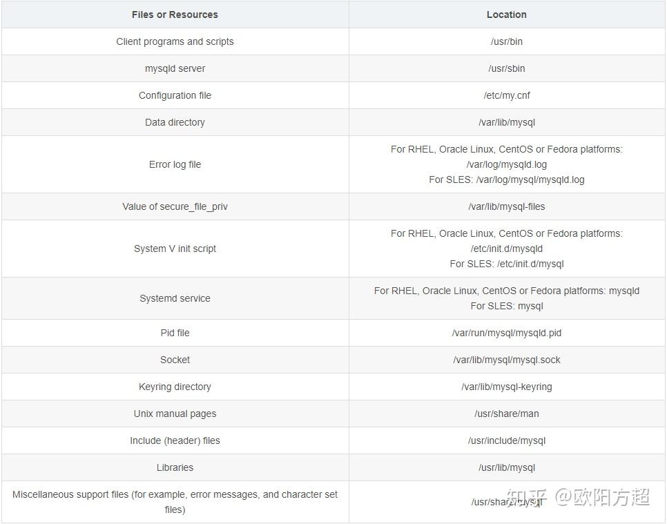The image size is (667, 524).
Task: Select the /usr/include/mysql path
Action: [506, 440]
